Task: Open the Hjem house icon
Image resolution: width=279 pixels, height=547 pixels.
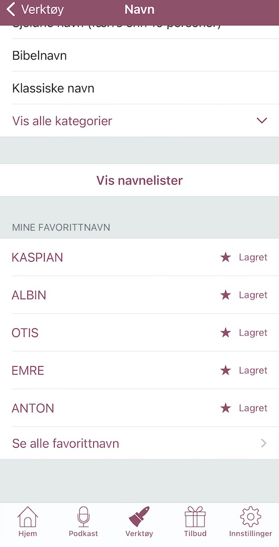Action: tap(27, 517)
